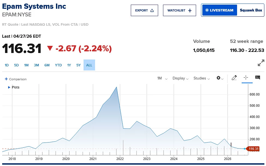Toggle the crosshair tool
Viewport: 266px width, 166px height.
click(246, 78)
